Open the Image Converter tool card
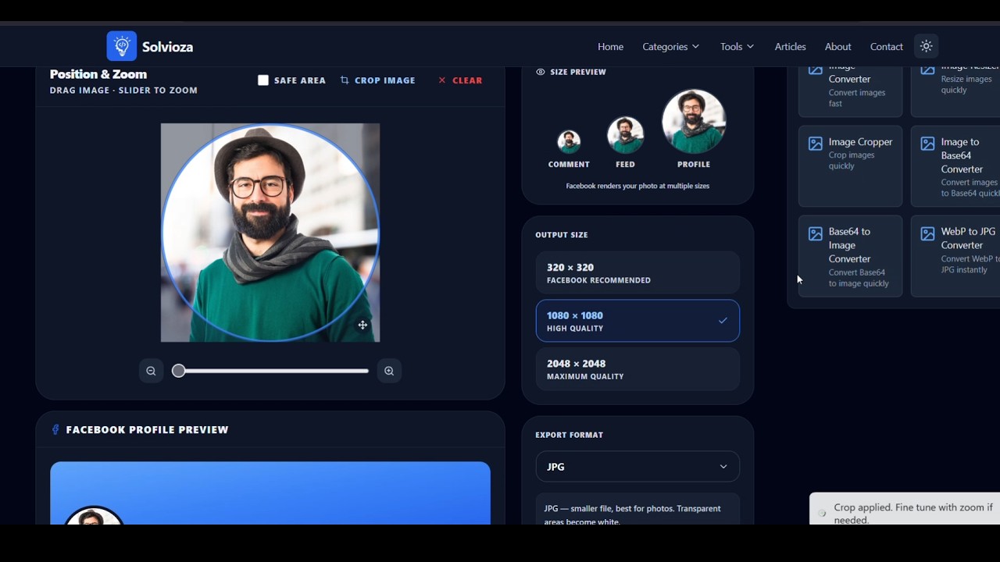The image size is (1000, 562). point(850,91)
